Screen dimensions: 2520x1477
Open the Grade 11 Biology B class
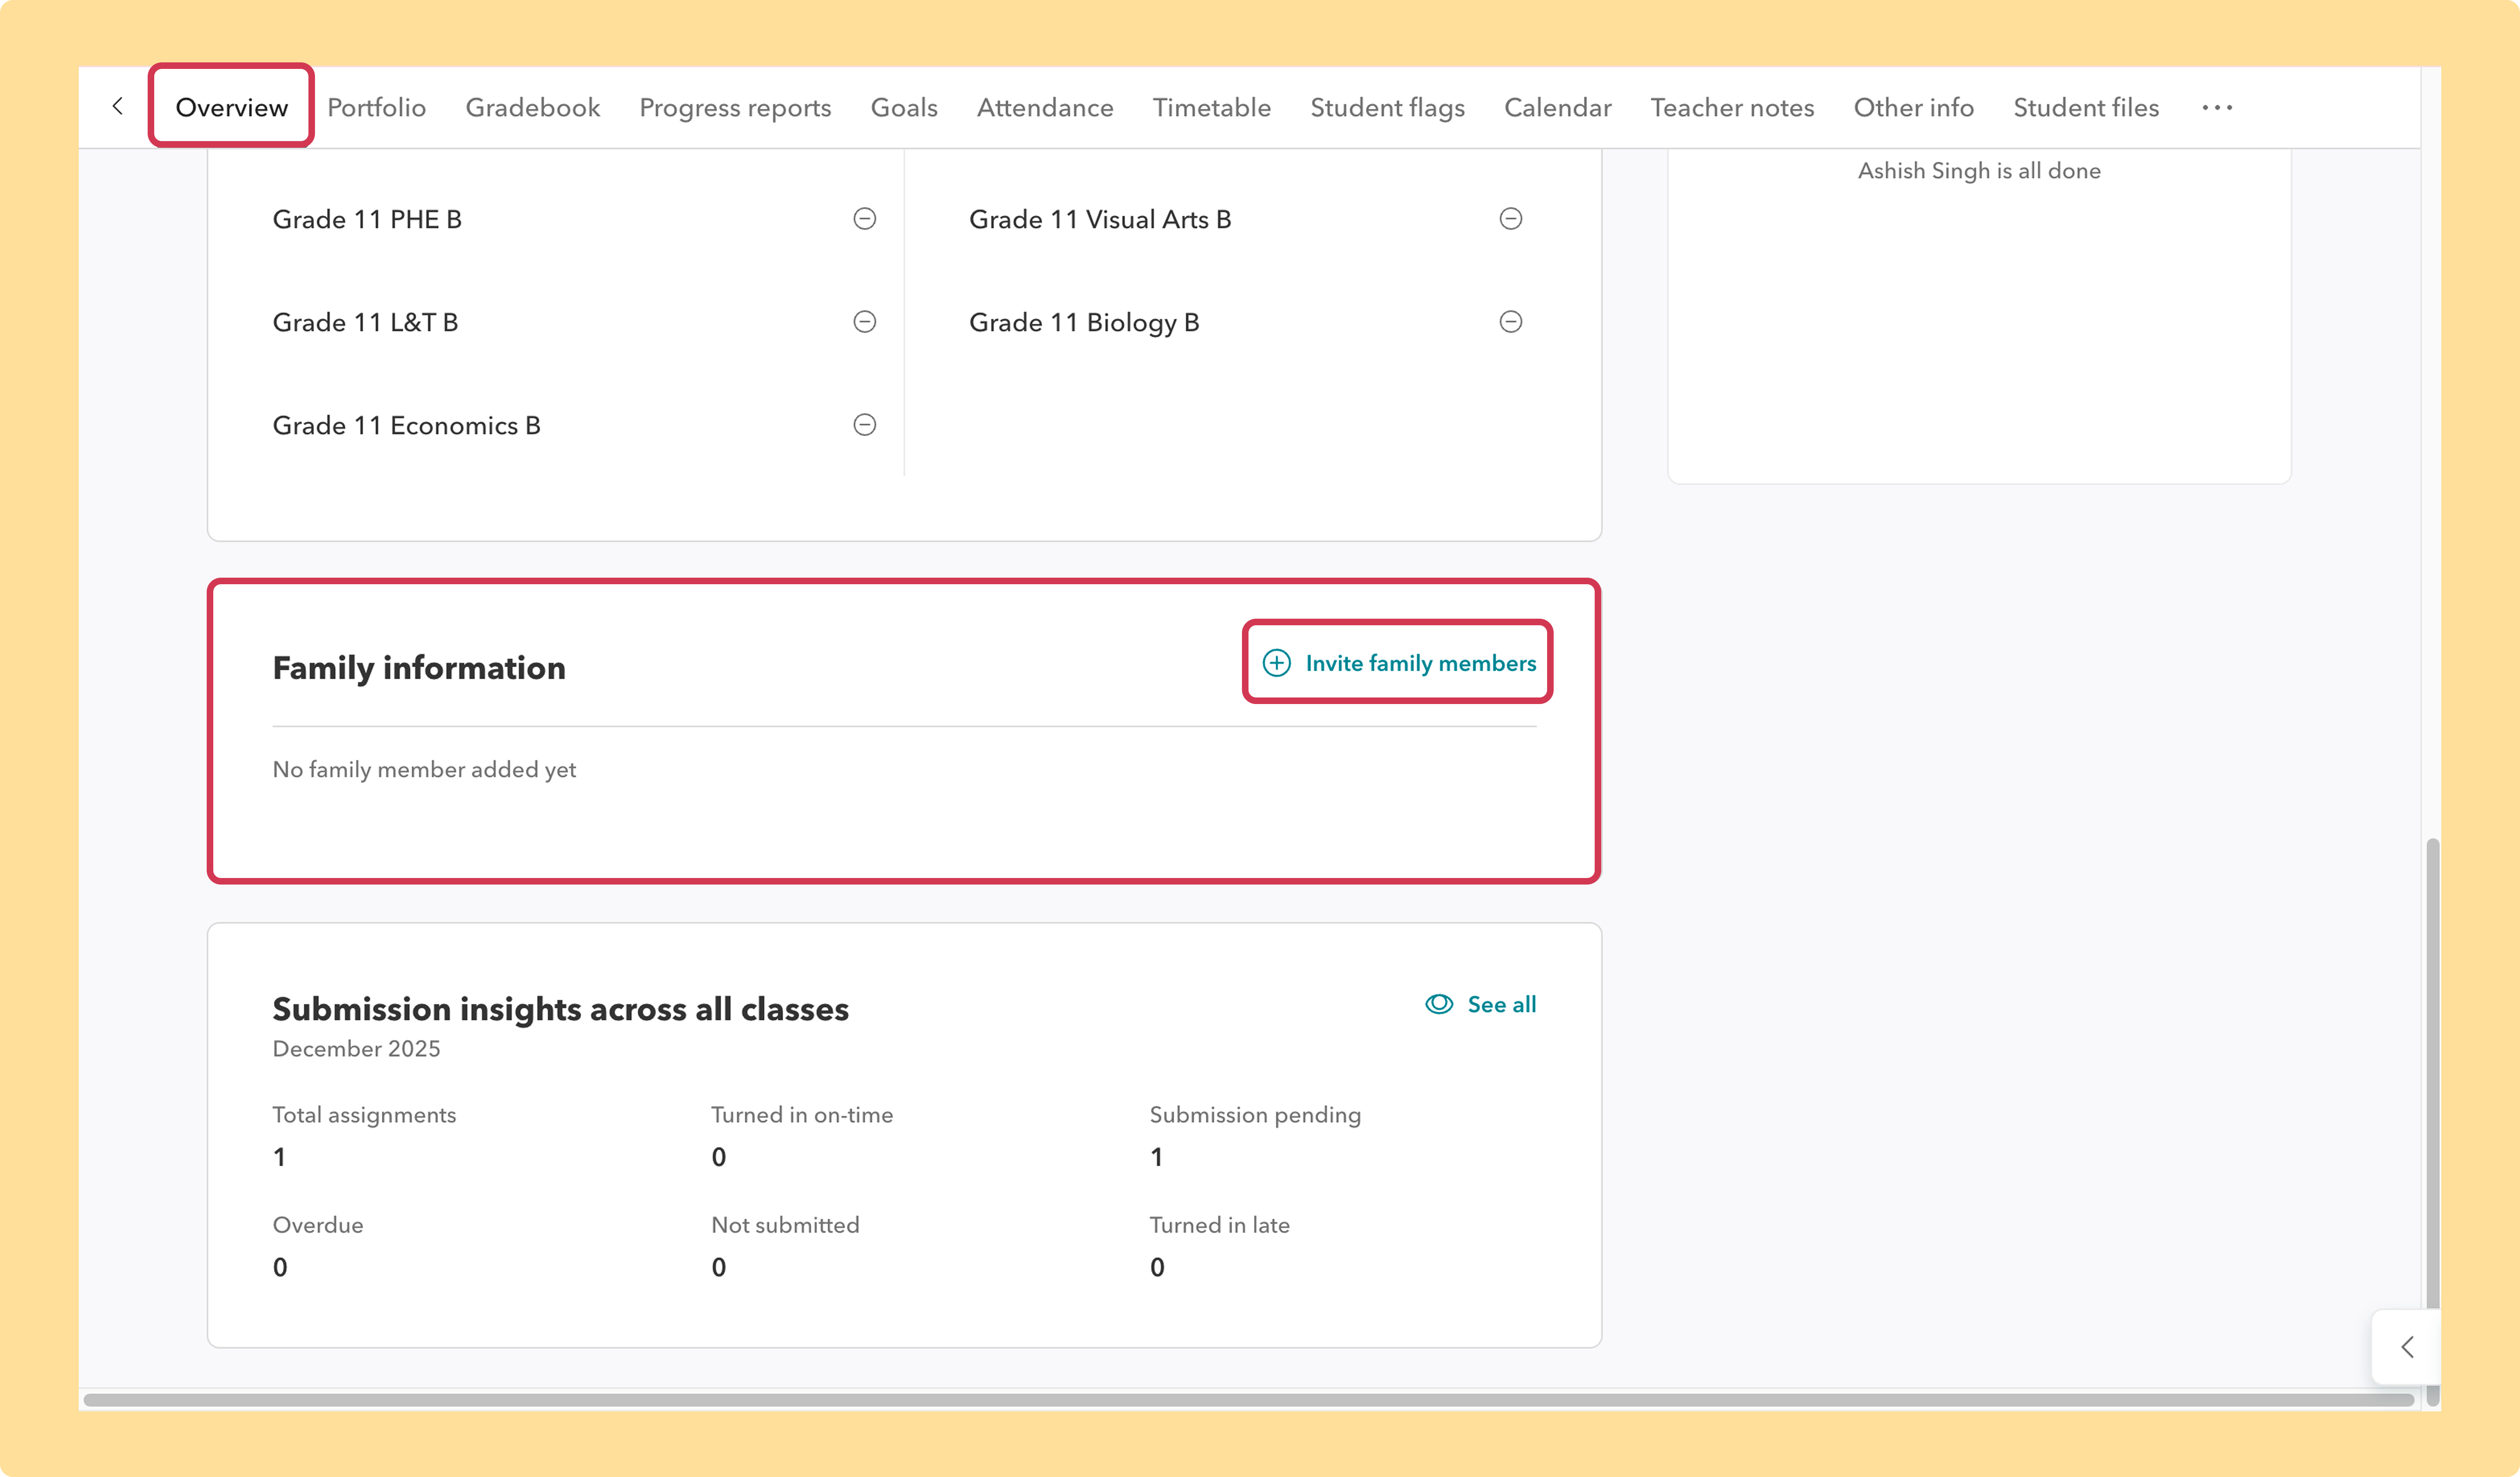pyautogui.click(x=1084, y=322)
